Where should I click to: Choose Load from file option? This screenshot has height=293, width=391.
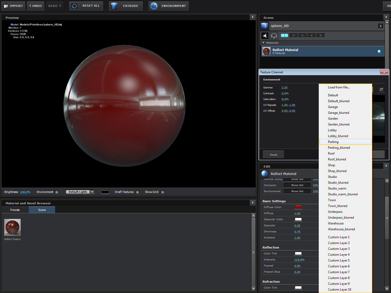pyautogui.click(x=339, y=87)
